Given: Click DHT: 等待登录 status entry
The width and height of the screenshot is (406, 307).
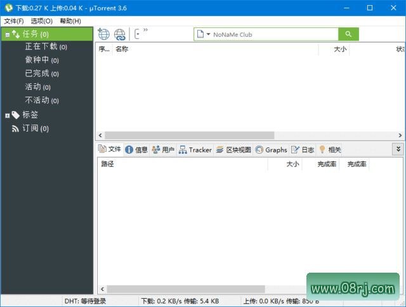Looking at the screenshot, I should point(85,301).
